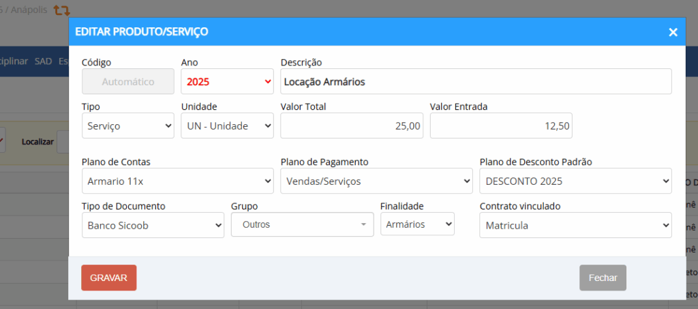Click the disabled Código Automático field
Image resolution: width=698 pixels, height=309 pixels.
click(x=128, y=82)
